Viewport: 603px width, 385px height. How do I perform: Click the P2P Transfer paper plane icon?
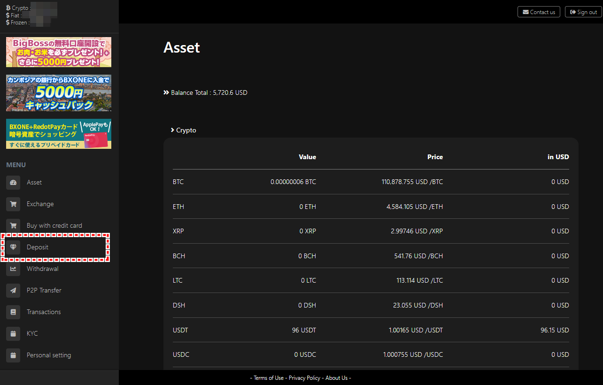tap(13, 290)
